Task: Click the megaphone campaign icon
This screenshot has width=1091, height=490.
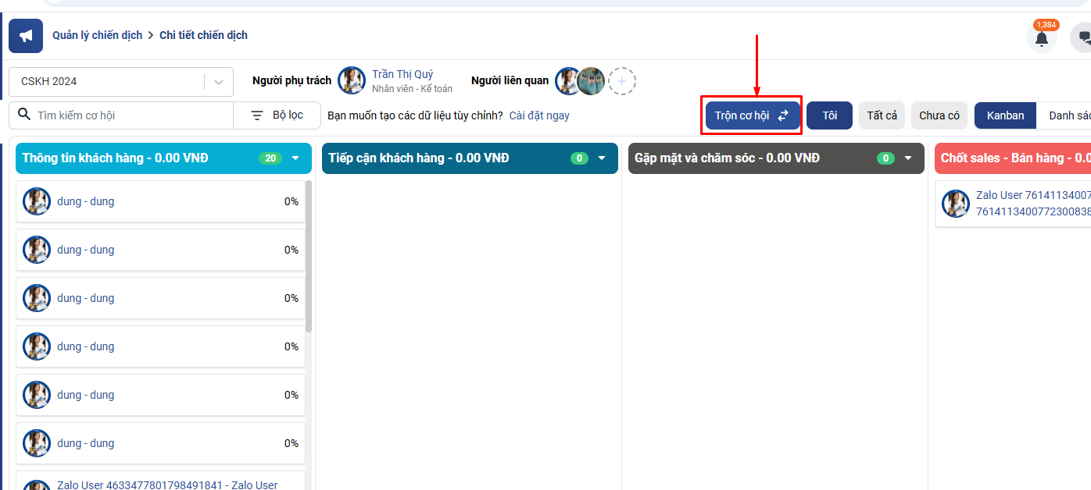Action: [x=26, y=36]
